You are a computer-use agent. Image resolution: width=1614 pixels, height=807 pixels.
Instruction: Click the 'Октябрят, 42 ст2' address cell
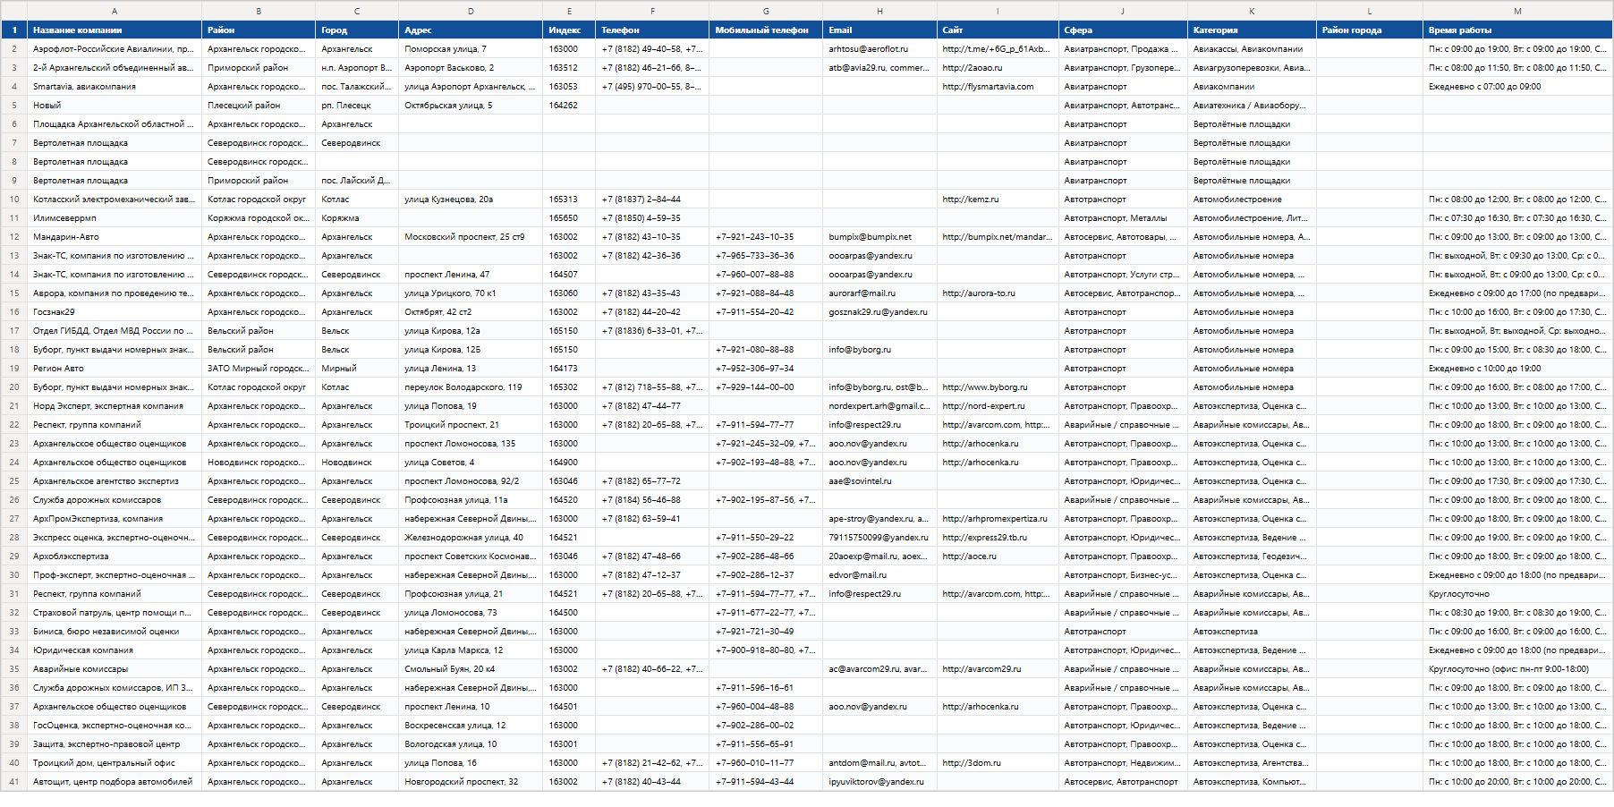471,312
